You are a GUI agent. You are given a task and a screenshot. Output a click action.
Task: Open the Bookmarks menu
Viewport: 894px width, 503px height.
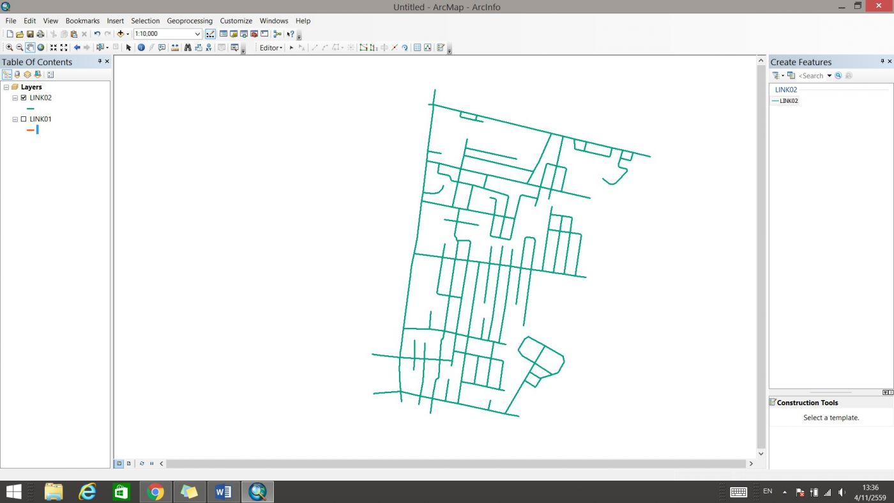82,20
